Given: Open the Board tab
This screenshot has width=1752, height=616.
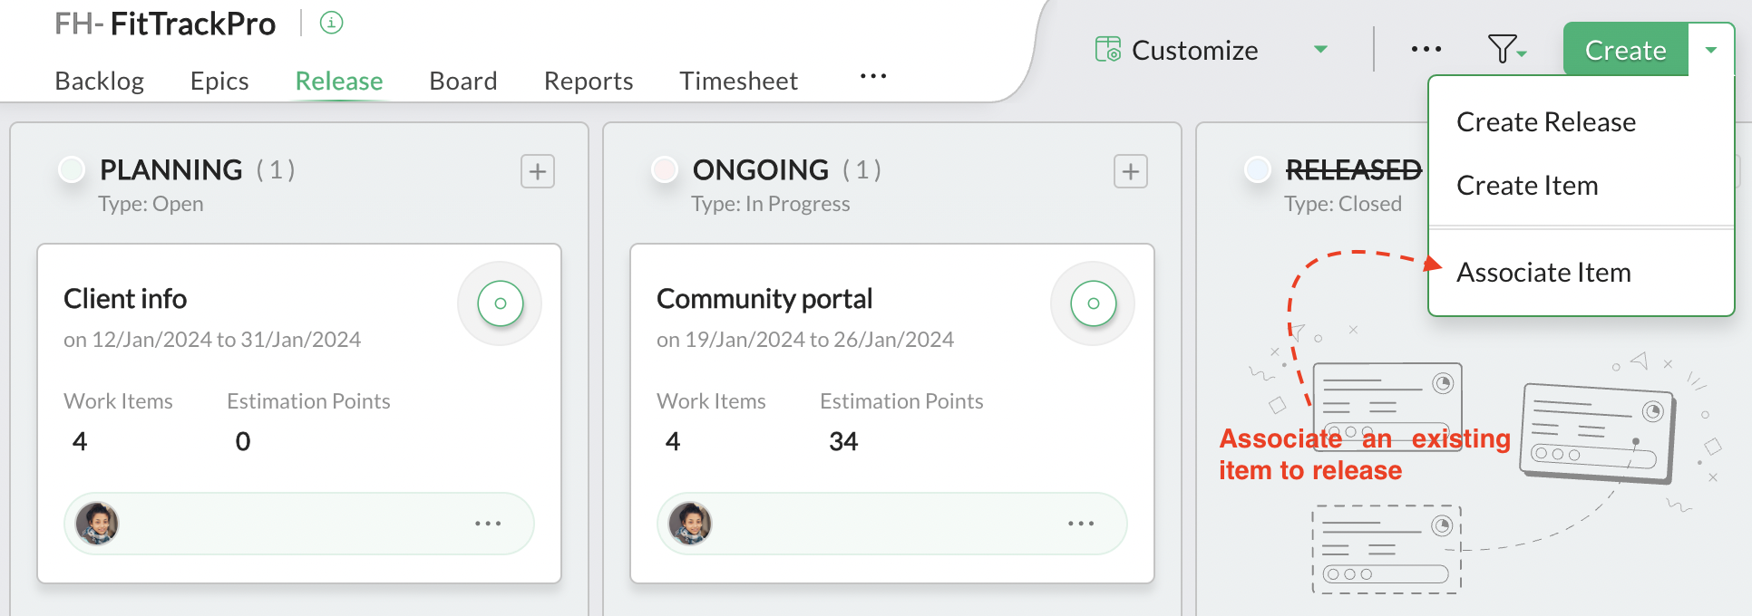Looking at the screenshot, I should pos(463,82).
